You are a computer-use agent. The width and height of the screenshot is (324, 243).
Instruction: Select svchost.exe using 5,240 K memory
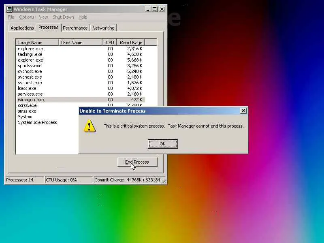coord(81,72)
